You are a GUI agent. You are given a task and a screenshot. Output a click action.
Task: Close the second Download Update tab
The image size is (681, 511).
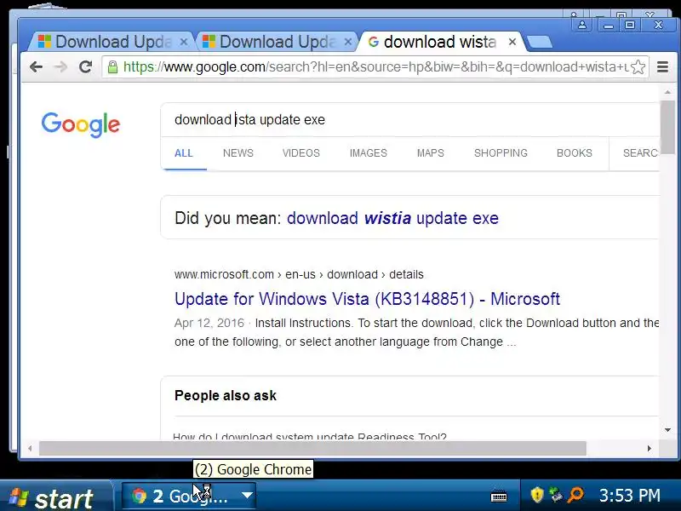coord(348,42)
